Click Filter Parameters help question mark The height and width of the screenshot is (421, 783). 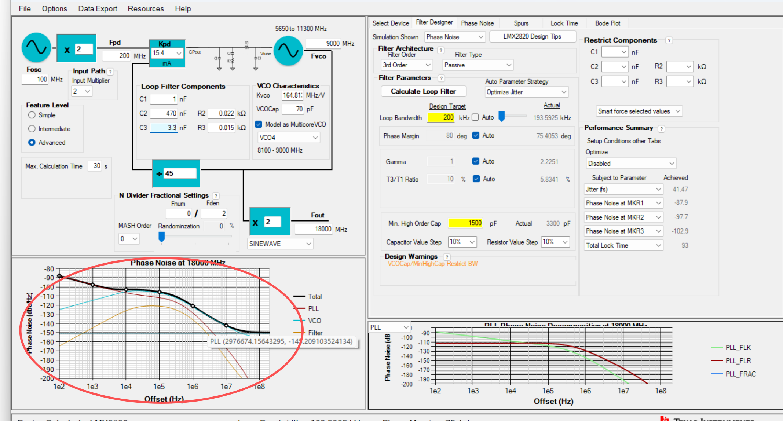click(442, 78)
